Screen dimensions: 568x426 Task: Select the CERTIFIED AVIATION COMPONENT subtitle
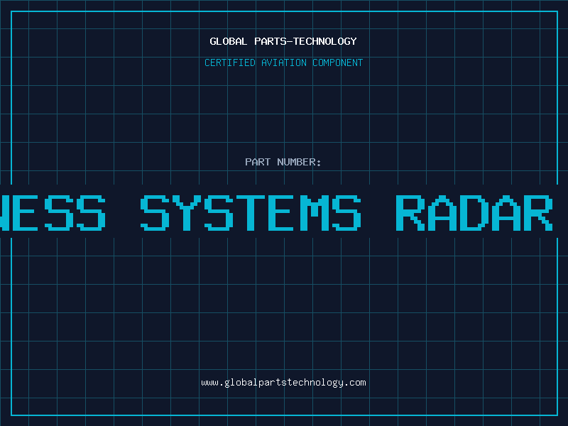(283, 62)
